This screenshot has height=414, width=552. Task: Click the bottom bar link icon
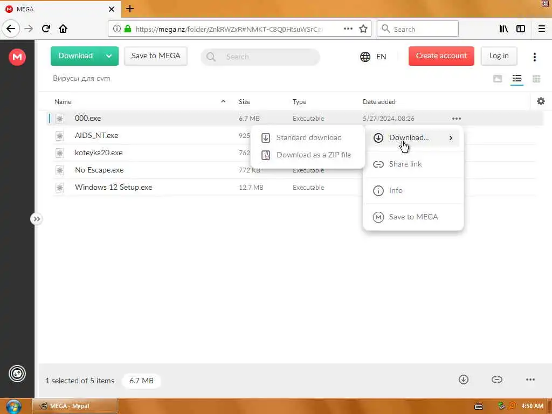(x=496, y=379)
